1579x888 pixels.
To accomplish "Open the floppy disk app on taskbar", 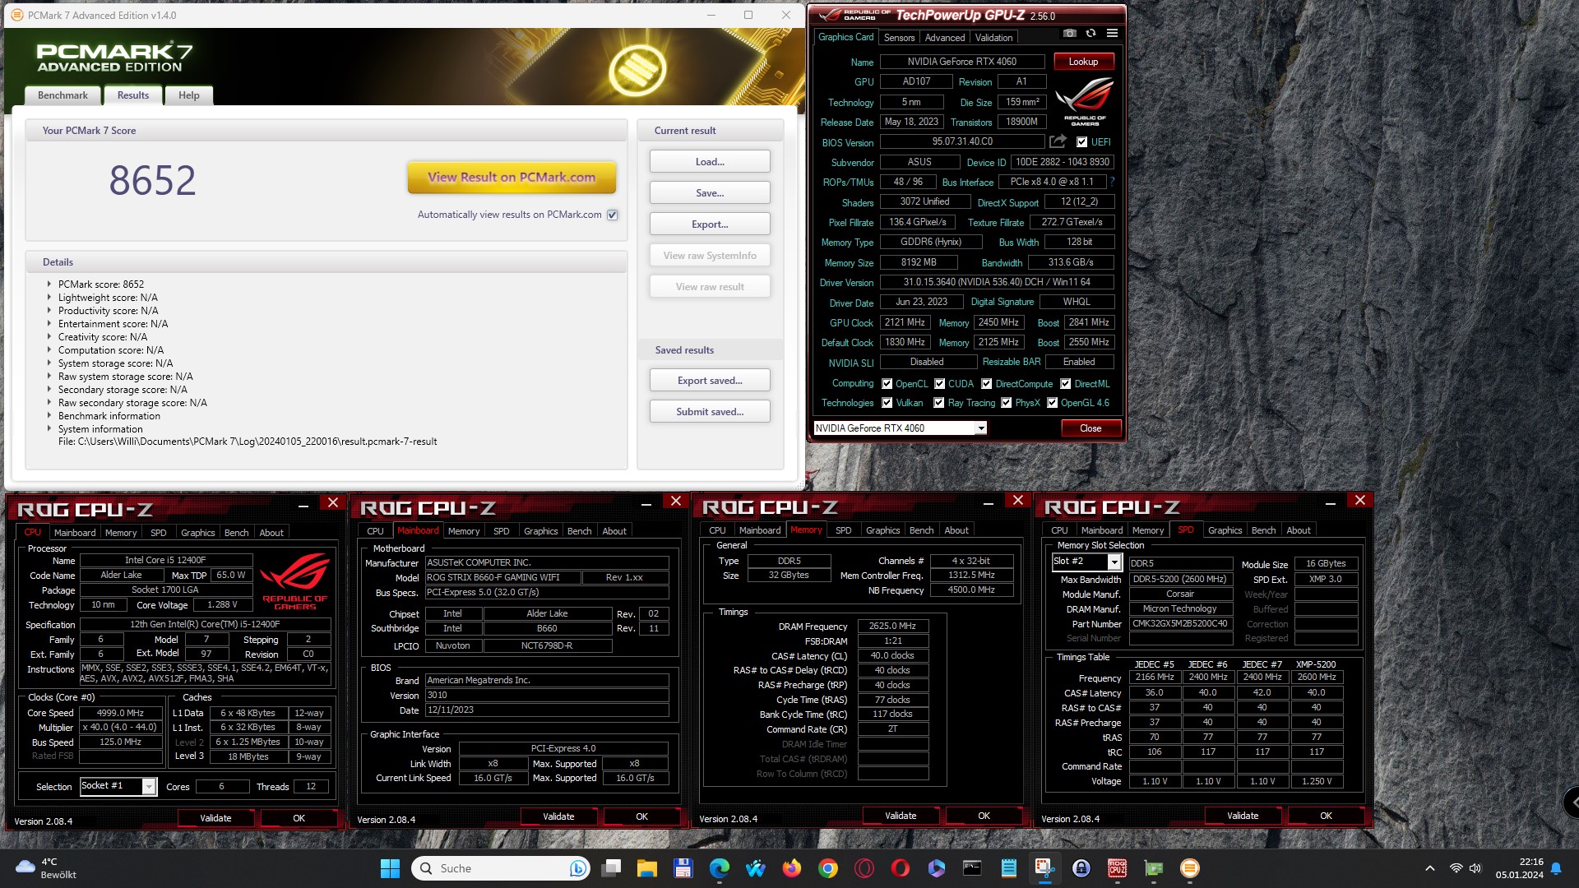I will [683, 868].
